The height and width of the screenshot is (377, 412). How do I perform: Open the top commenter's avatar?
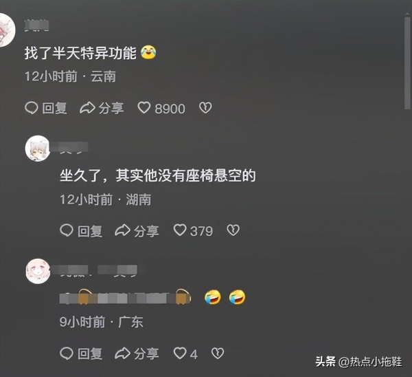(x=7, y=30)
